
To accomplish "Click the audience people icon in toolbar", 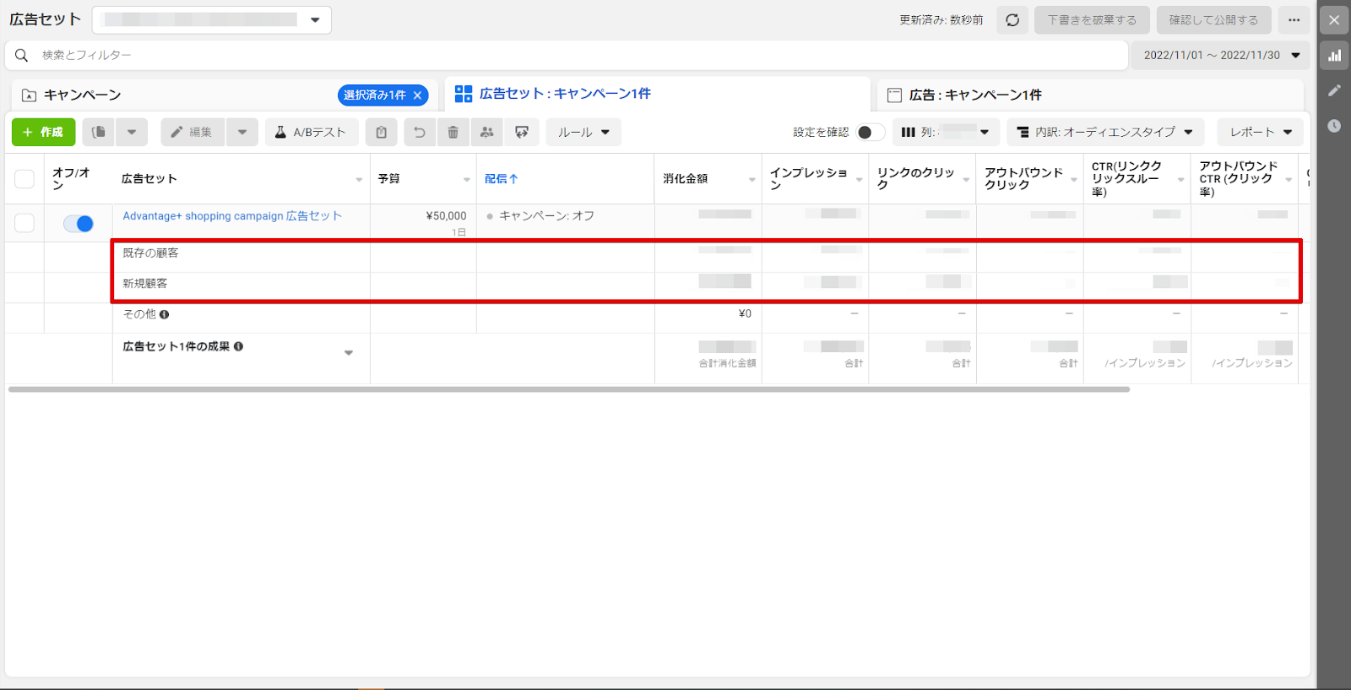I will [486, 132].
